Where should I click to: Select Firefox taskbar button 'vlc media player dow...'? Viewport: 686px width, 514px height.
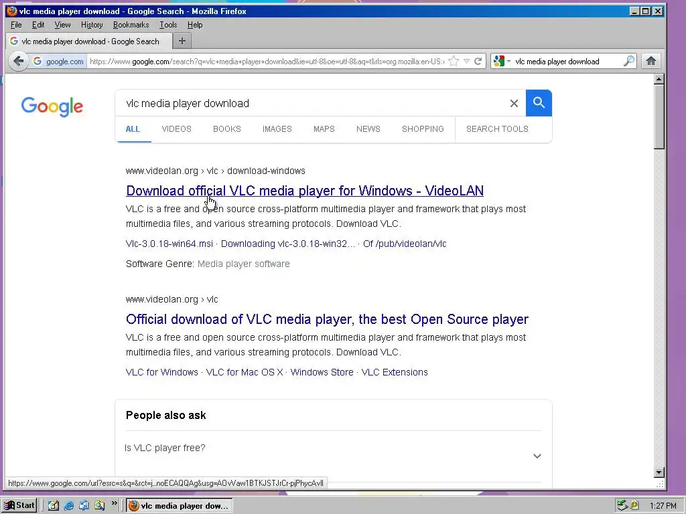tap(180, 506)
